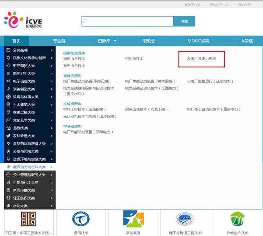263x236 pixels.
Task: Expand the 资源库 dropdown arrow
Action: point(115,41)
